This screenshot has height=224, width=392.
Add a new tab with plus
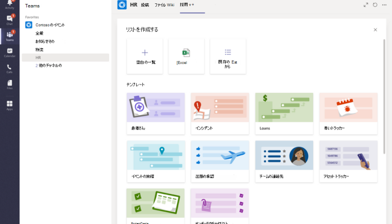(x=193, y=4)
